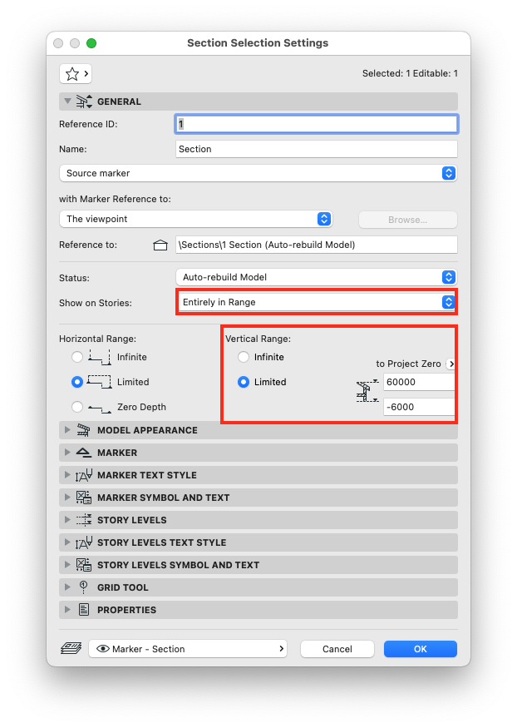Expand MARKER SYMBOL AND TEXT triangle
Viewport: 517px width, 728px height.
coord(67,498)
